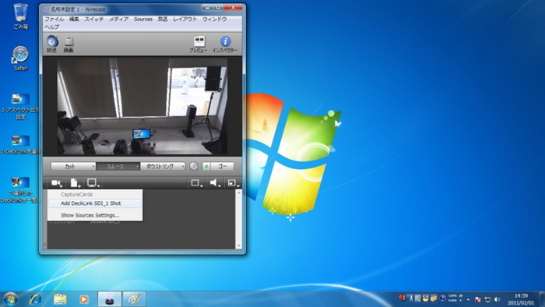
Task: Open the shot layer view dropdown
Action: tap(197, 183)
